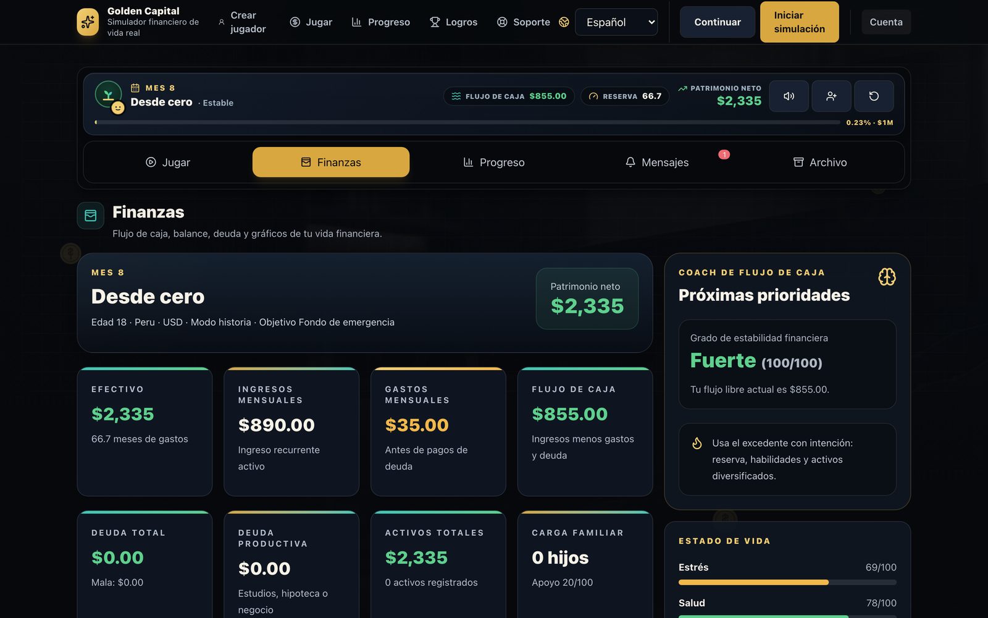Open Progreso in top navigation bar

[381, 22]
